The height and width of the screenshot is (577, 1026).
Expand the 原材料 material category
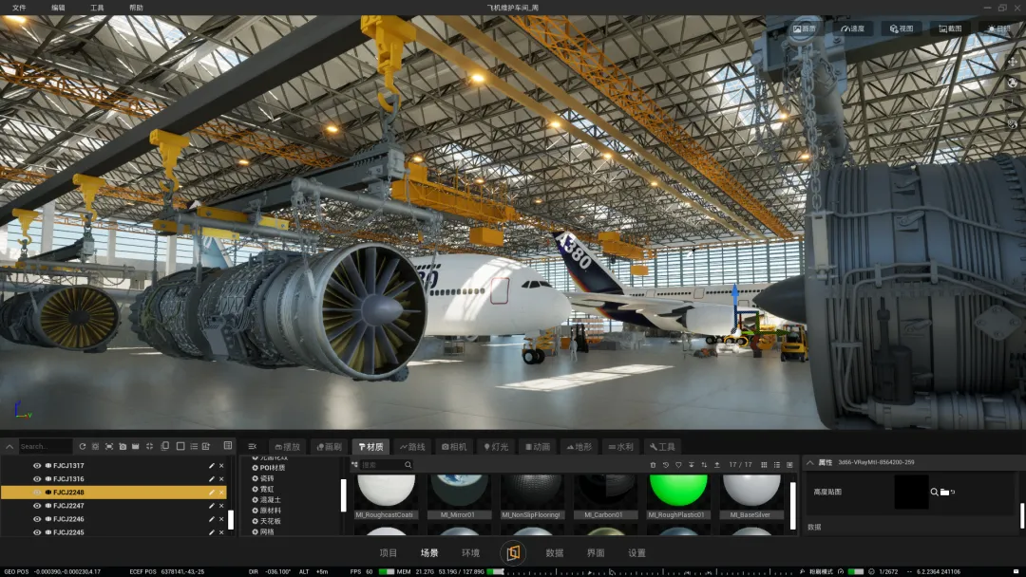256,511
